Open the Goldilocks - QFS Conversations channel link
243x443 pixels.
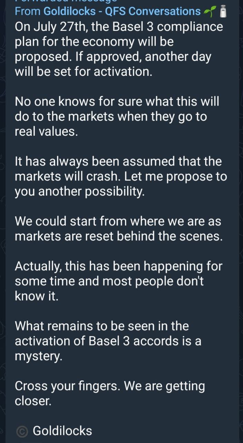(122, 11)
